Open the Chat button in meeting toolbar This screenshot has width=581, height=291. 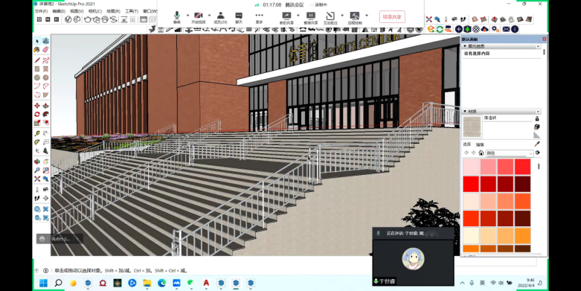(239, 17)
